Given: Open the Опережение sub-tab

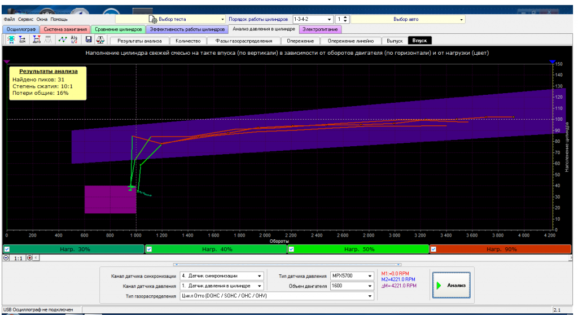Looking at the screenshot, I should coord(300,41).
